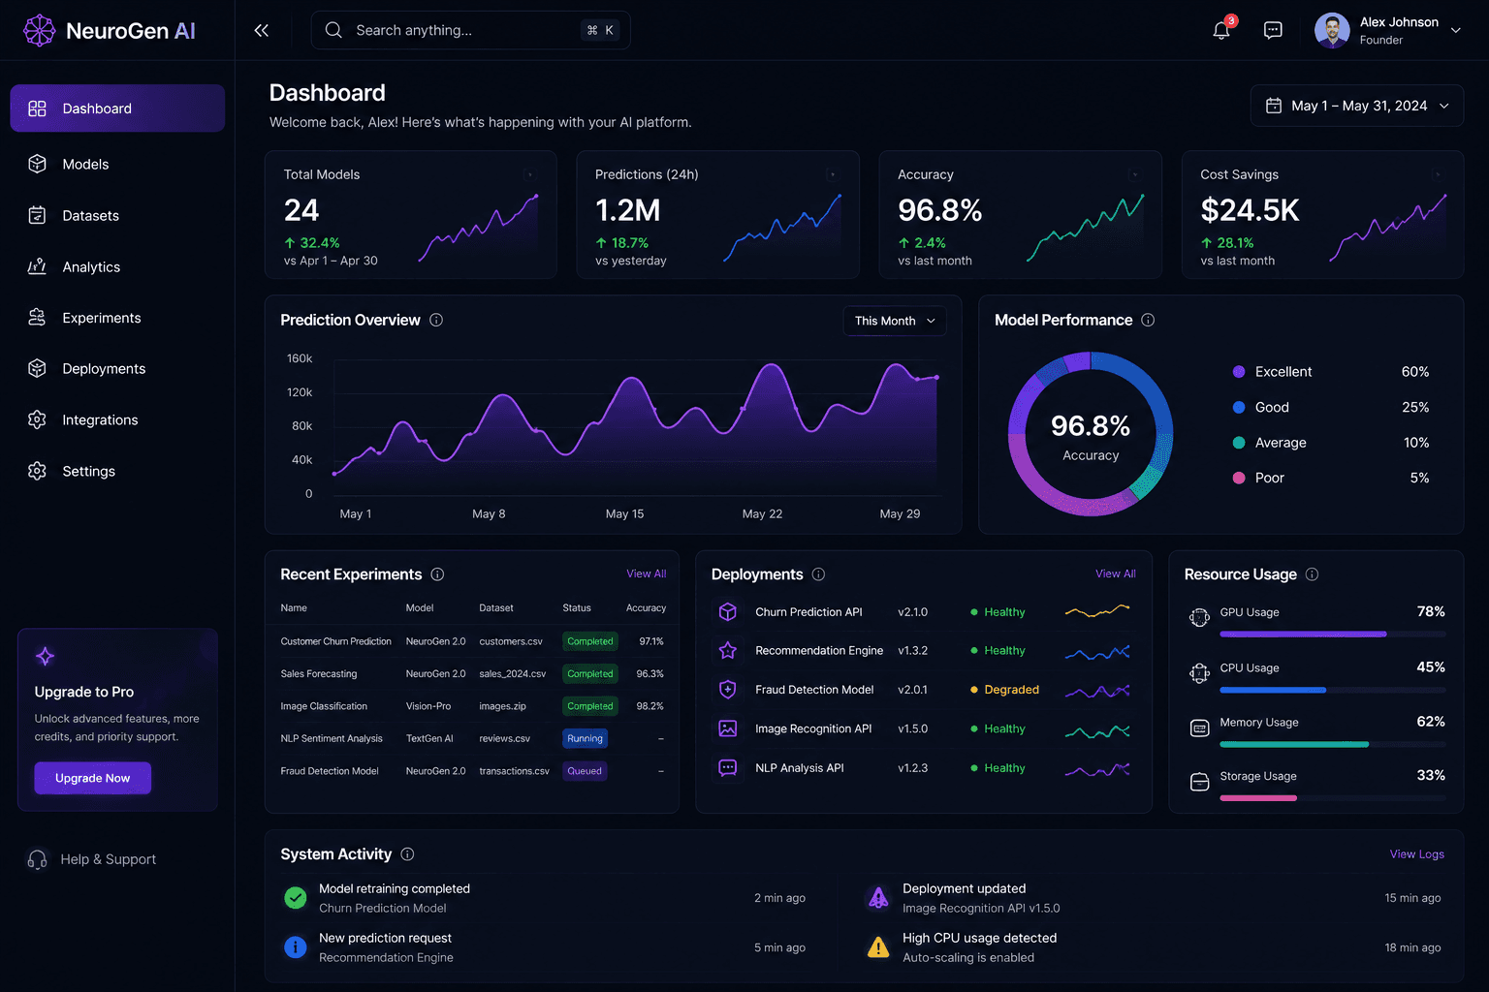Viewport: 1489px width, 992px height.
Task: Go to the Dashboard menu item
Action: click(117, 108)
